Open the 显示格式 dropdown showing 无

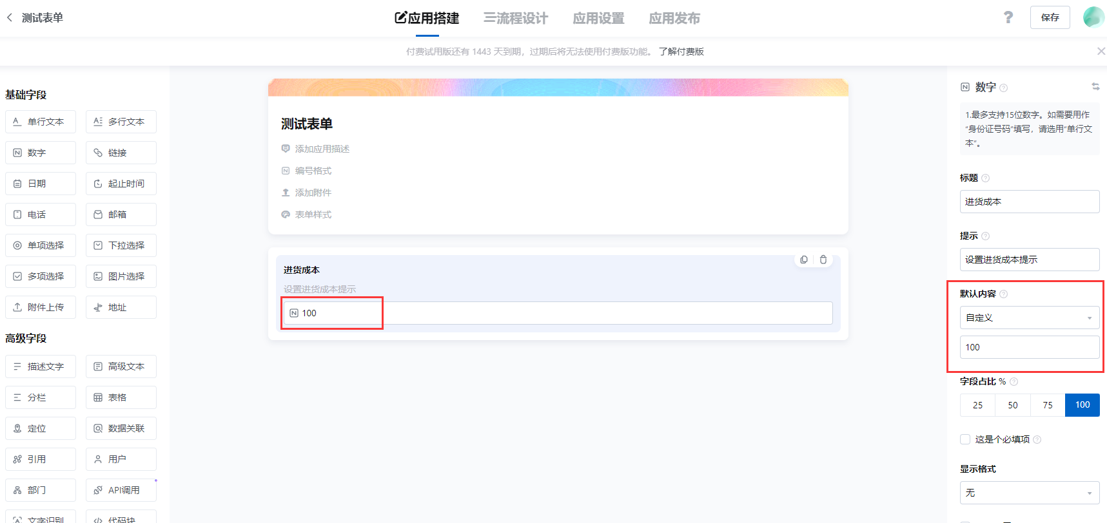(1030, 493)
